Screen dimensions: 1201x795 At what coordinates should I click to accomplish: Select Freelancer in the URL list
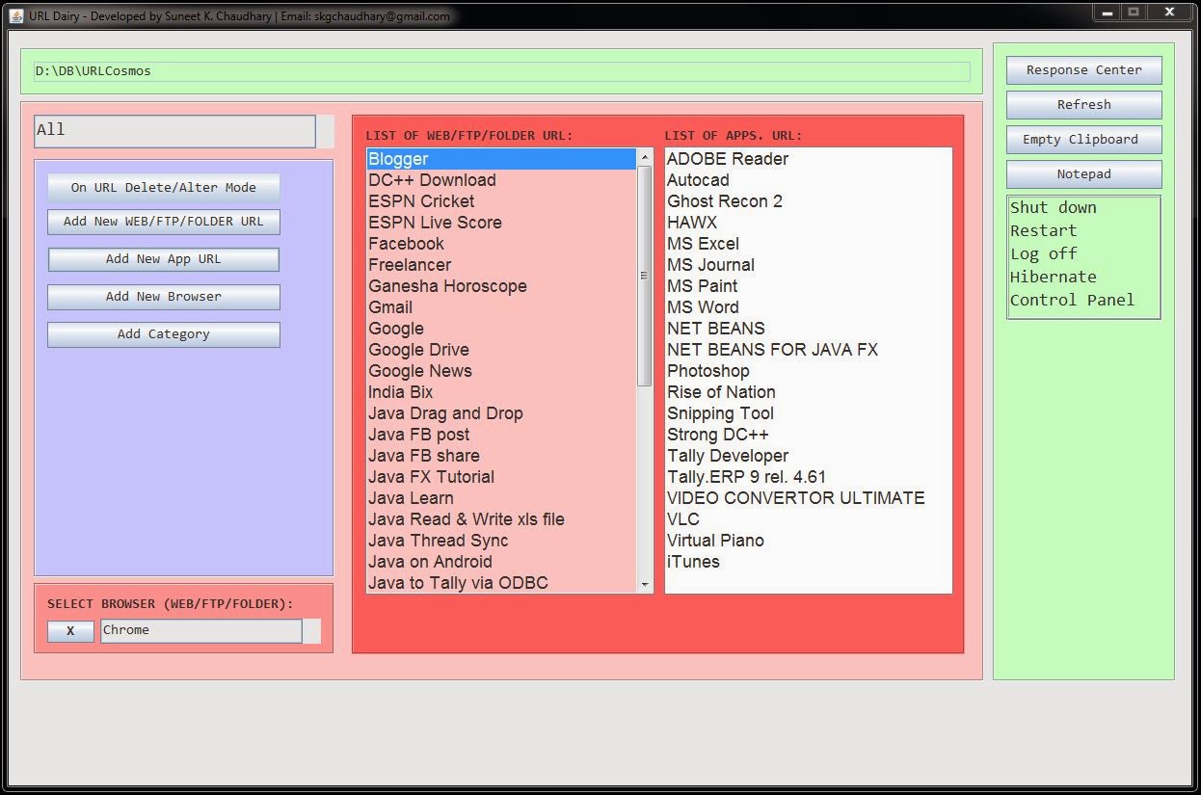point(501,265)
